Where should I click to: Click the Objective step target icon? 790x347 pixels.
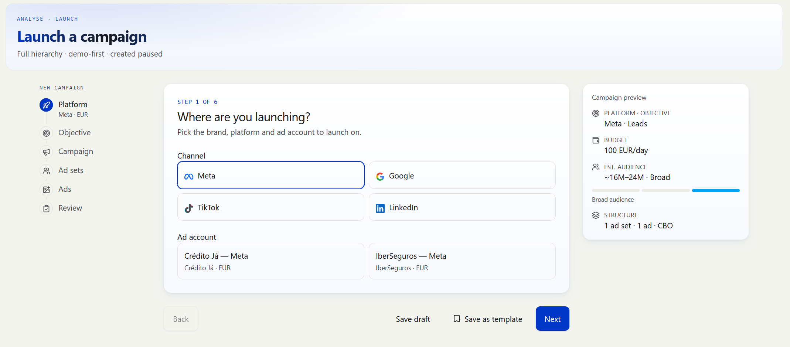46,133
